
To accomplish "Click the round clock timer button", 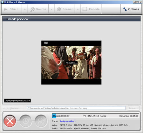I will (x=25, y=121).
